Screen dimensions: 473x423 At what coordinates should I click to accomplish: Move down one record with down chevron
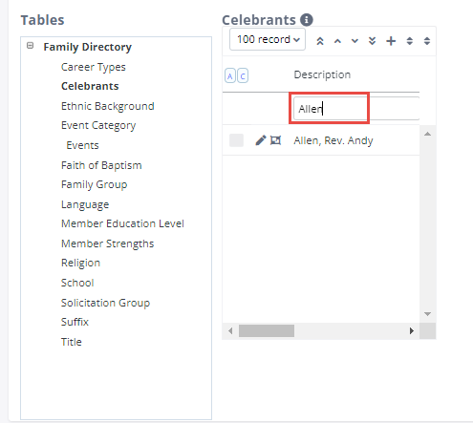pyautogui.click(x=355, y=41)
